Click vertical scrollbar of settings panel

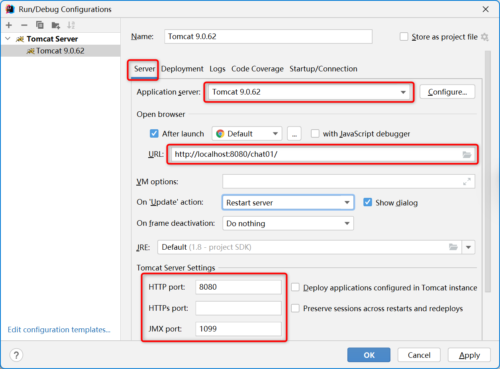pyautogui.click(x=488, y=172)
